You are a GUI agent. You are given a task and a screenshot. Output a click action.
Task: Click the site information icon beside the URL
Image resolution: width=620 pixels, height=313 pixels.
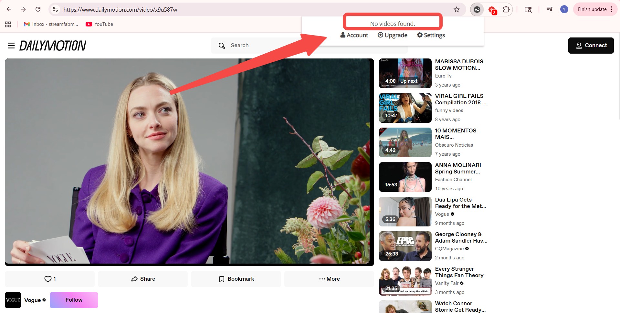click(x=55, y=9)
